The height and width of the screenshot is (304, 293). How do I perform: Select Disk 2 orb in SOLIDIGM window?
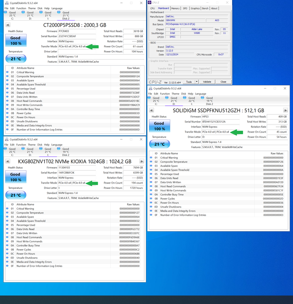tap(202, 98)
